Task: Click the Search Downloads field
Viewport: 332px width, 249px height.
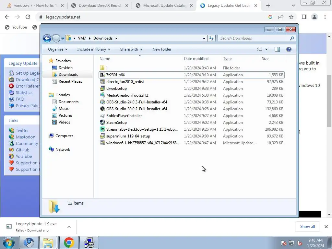Action: point(257,38)
